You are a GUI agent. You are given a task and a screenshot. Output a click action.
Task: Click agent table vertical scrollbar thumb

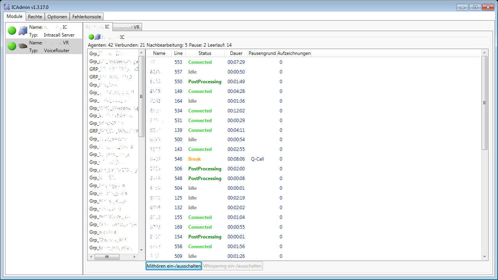point(484,103)
